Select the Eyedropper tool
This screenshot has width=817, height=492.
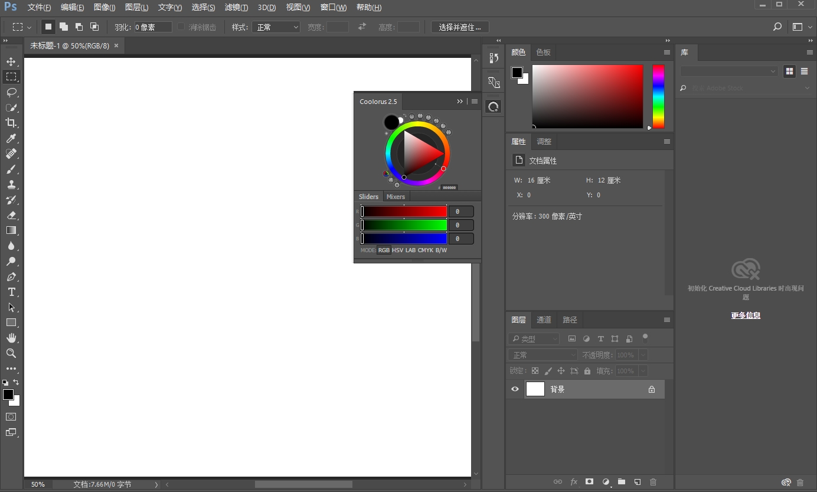coord(12,138)
